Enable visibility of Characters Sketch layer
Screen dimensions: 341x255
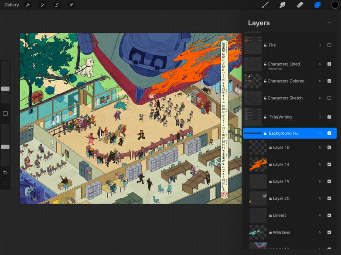(x=329, y=98)
